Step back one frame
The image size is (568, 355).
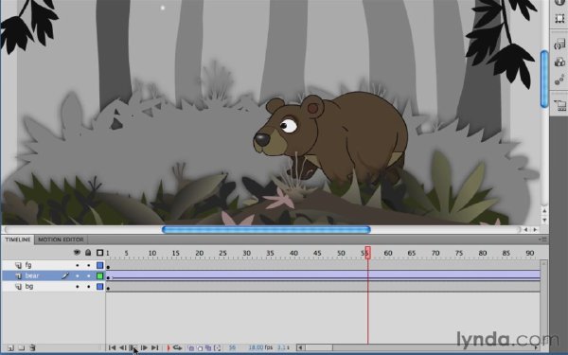pos(123,347)
